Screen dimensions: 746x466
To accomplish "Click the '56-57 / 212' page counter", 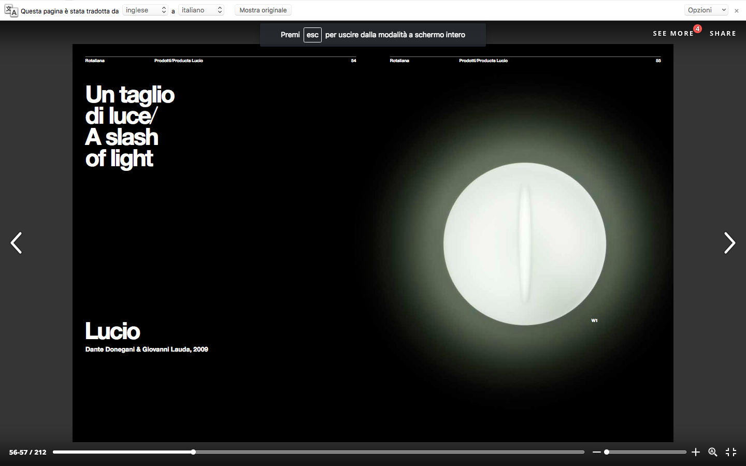I will click(28, 452).
